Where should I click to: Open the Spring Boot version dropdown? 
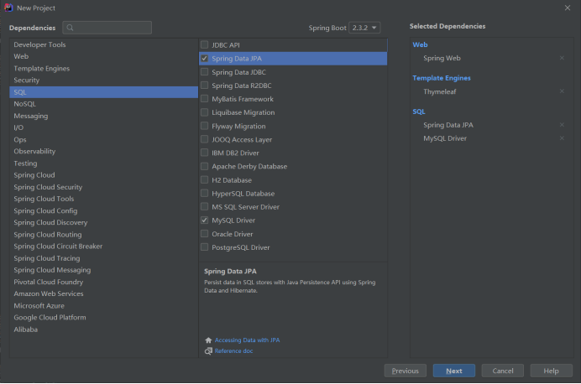click(x=364, y=28)
